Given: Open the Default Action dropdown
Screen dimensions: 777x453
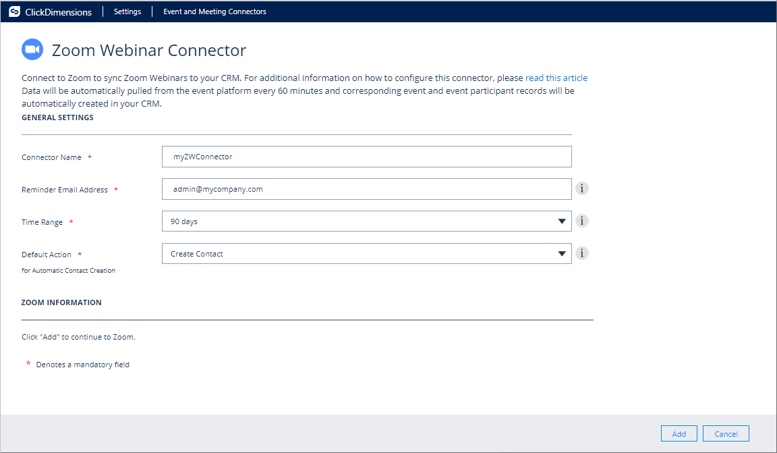Looking at the screenshot, I should [x=367, y=254].
